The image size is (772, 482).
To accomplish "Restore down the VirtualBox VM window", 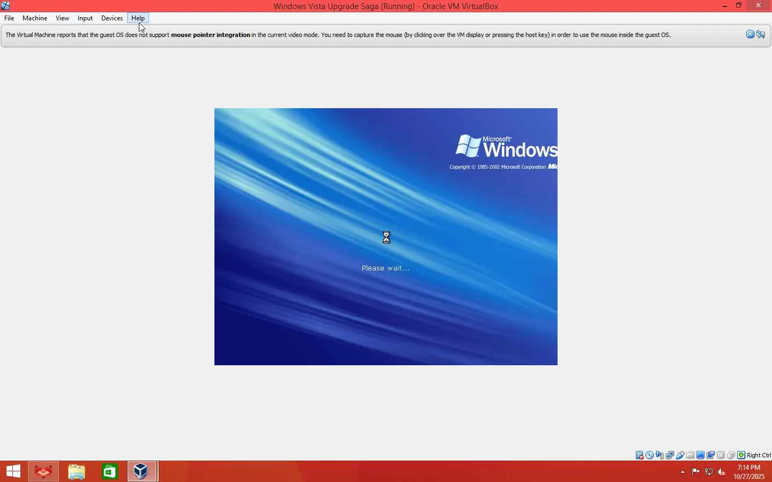I will tap(739, 6).
